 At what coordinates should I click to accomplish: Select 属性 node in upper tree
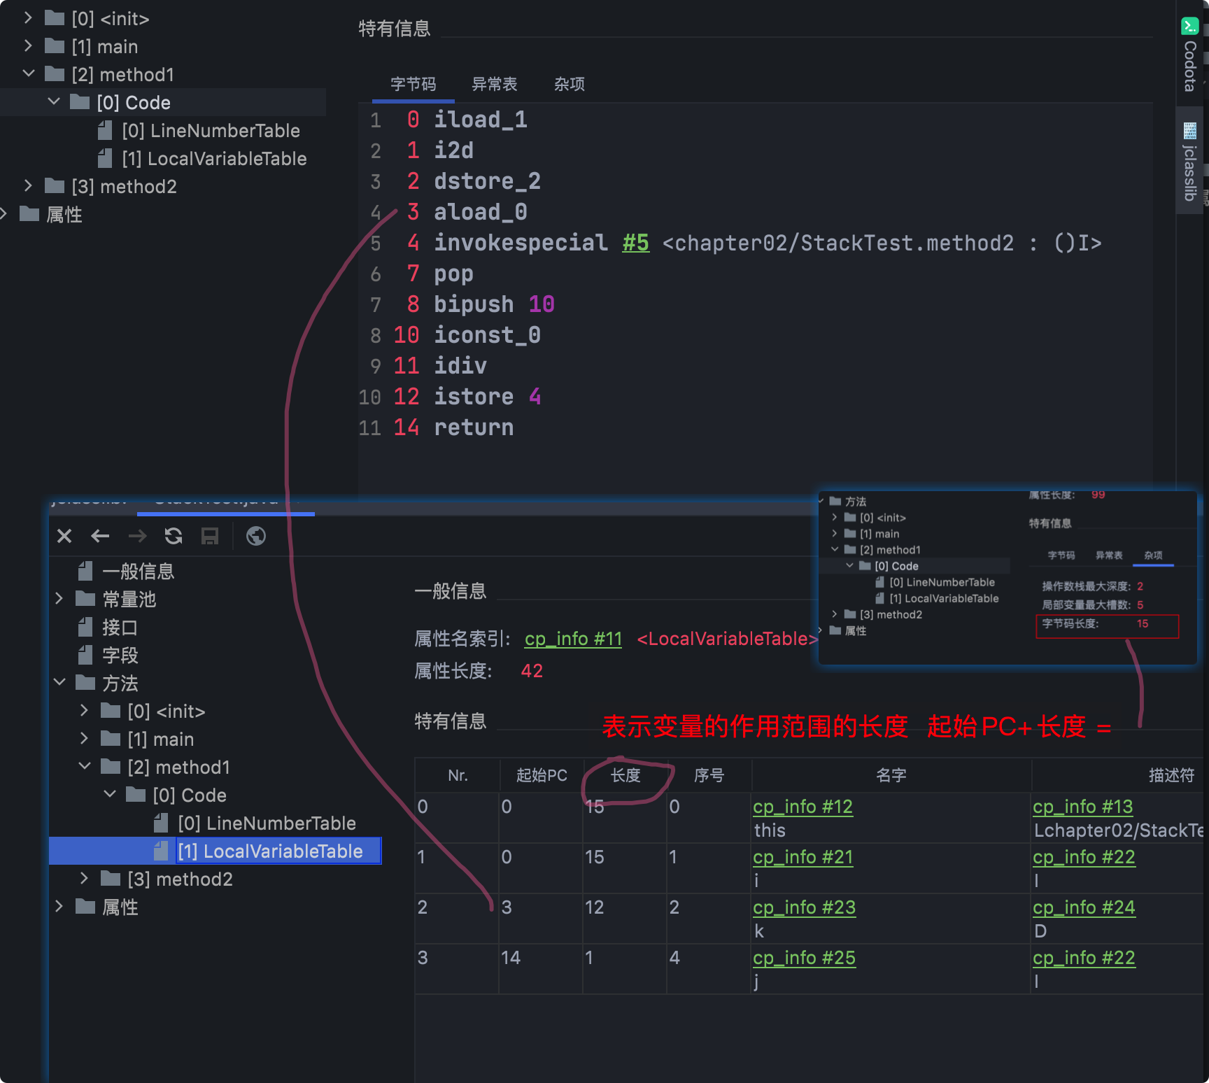64,215
